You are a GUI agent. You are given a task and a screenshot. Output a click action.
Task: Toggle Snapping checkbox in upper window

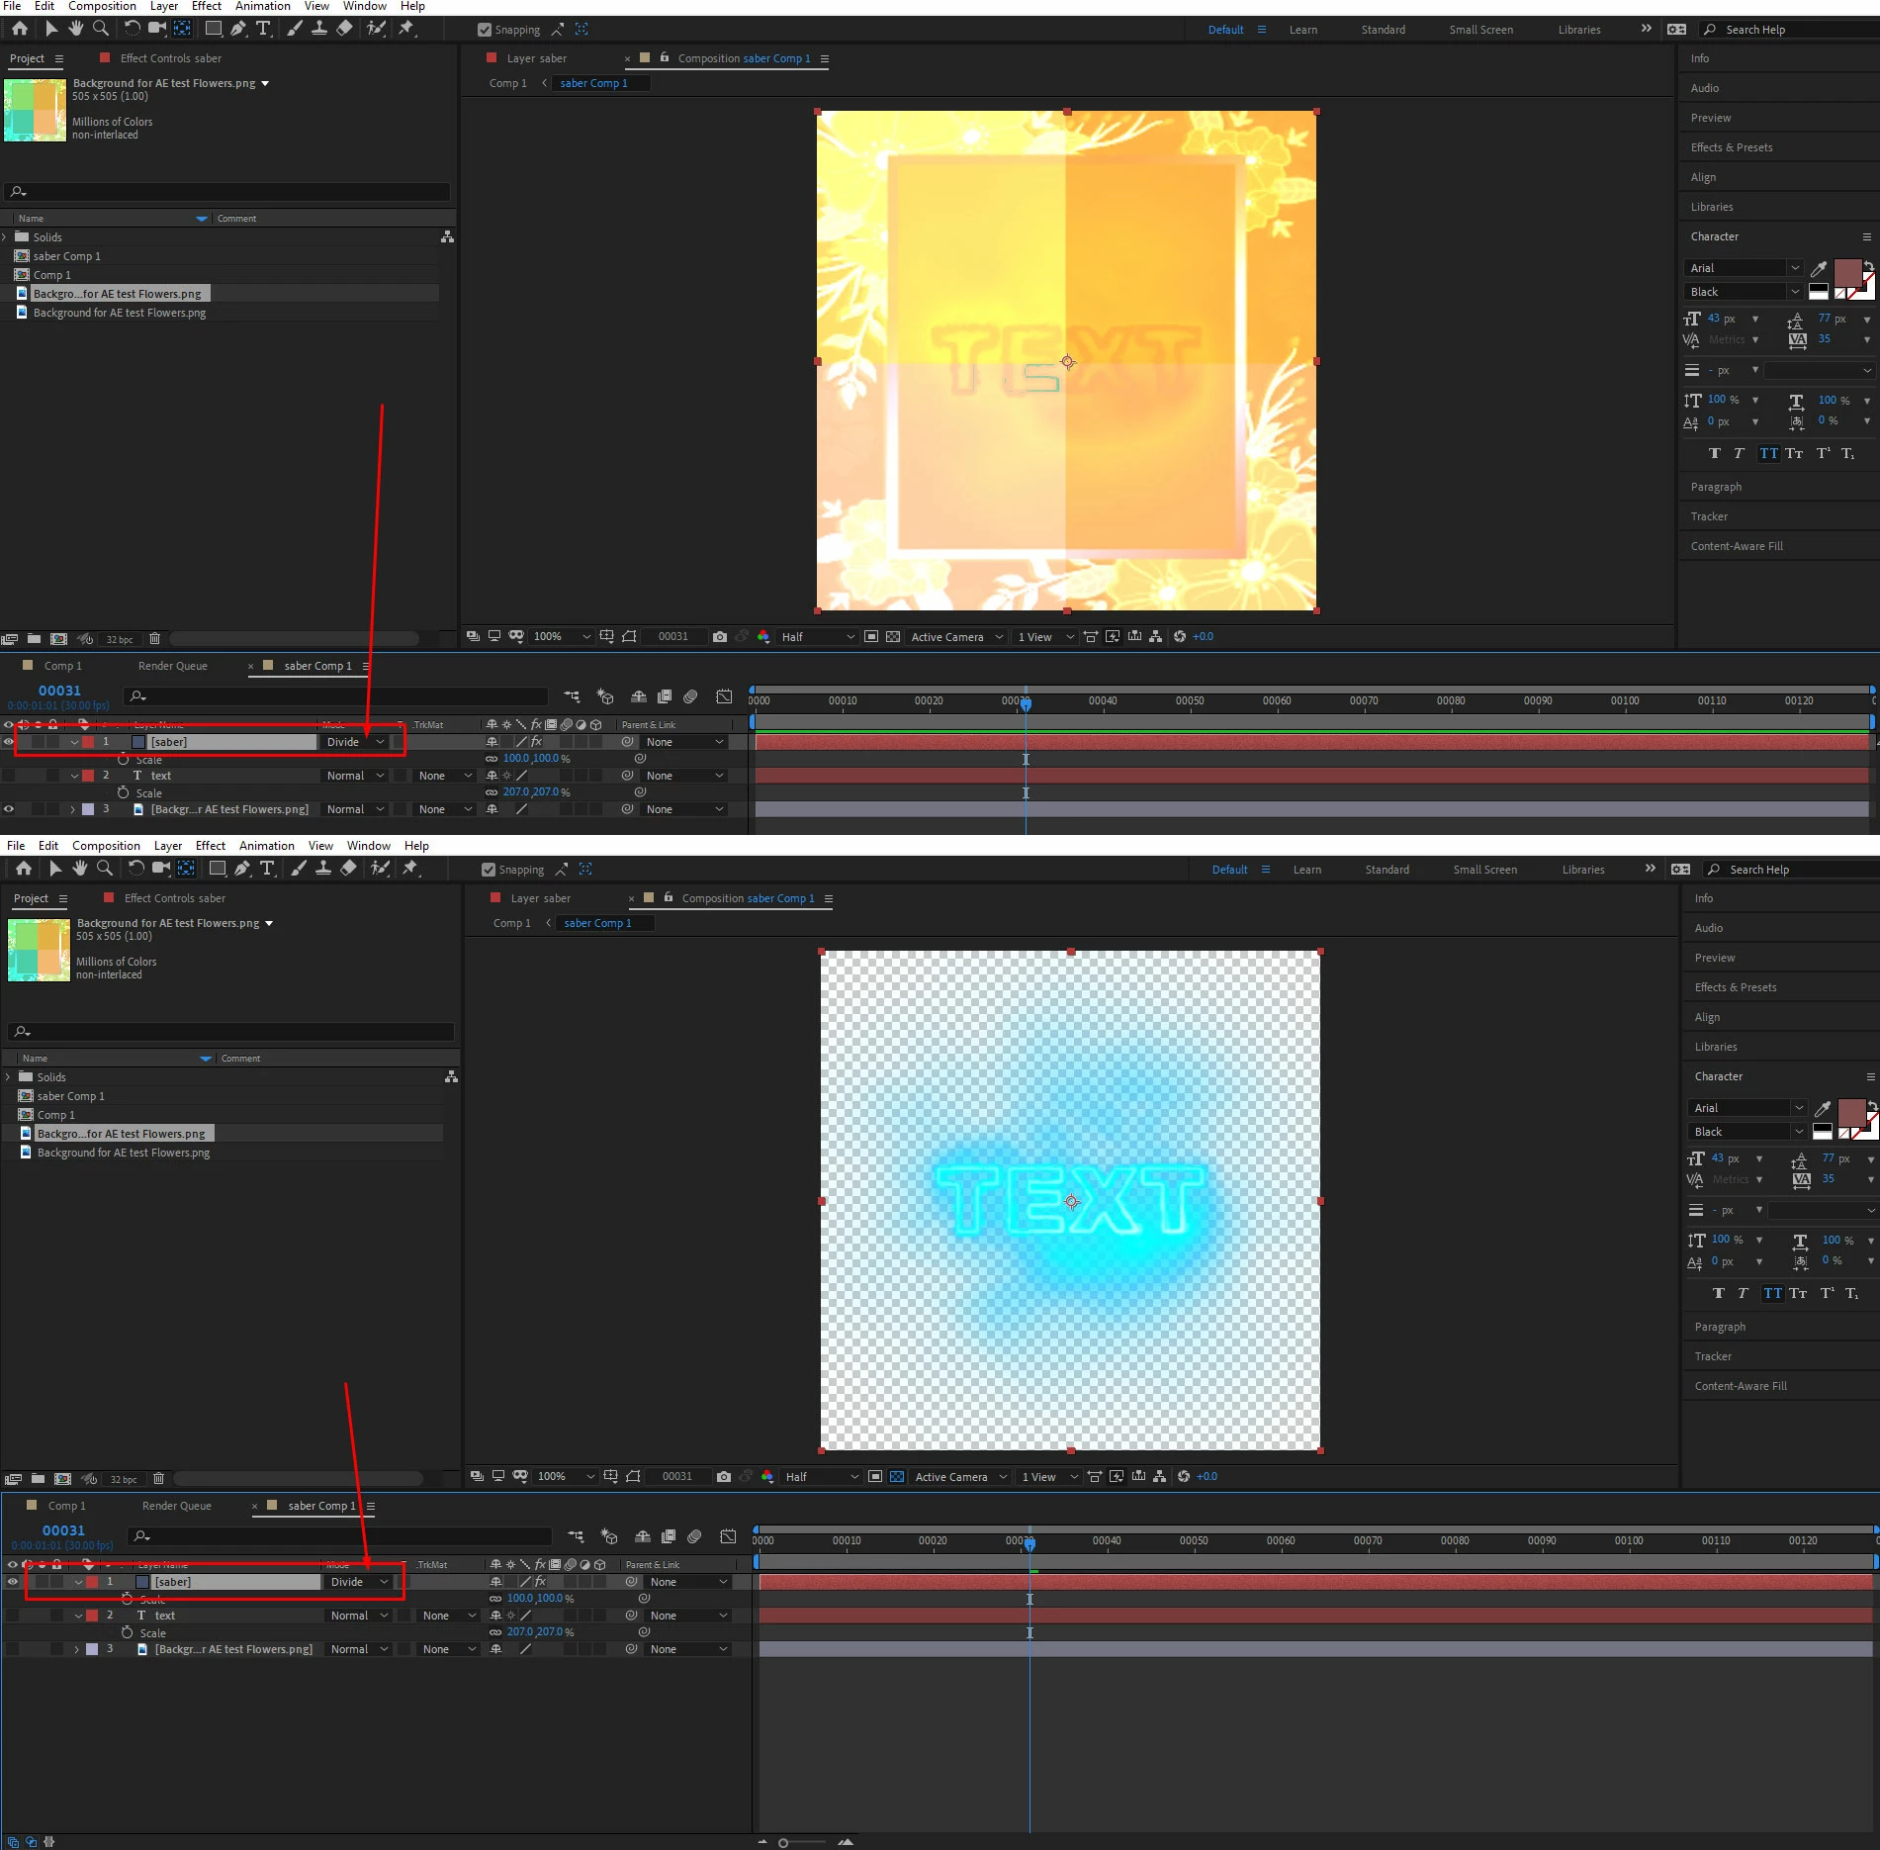coord(485,30)
